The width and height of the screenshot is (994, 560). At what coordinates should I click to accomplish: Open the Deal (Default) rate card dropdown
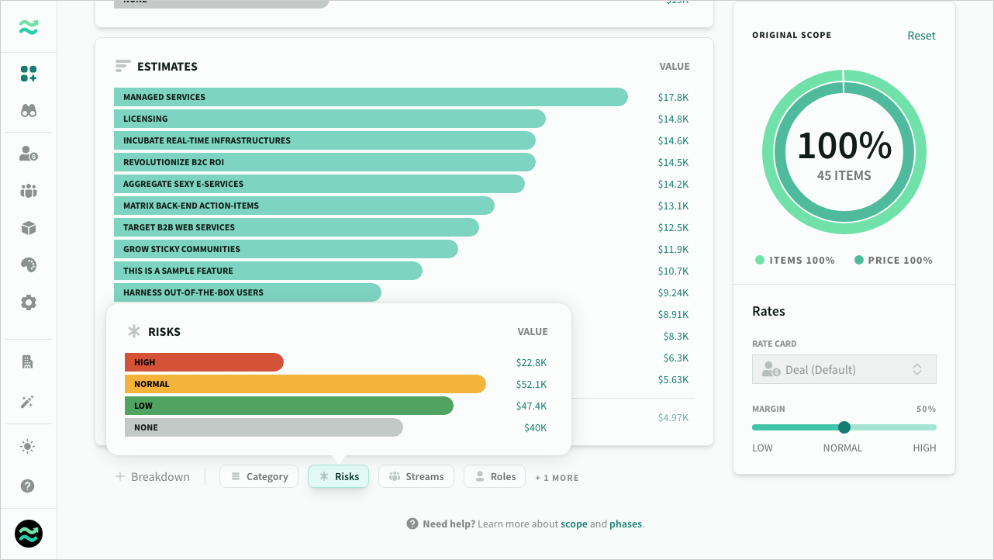coord(844,369)
